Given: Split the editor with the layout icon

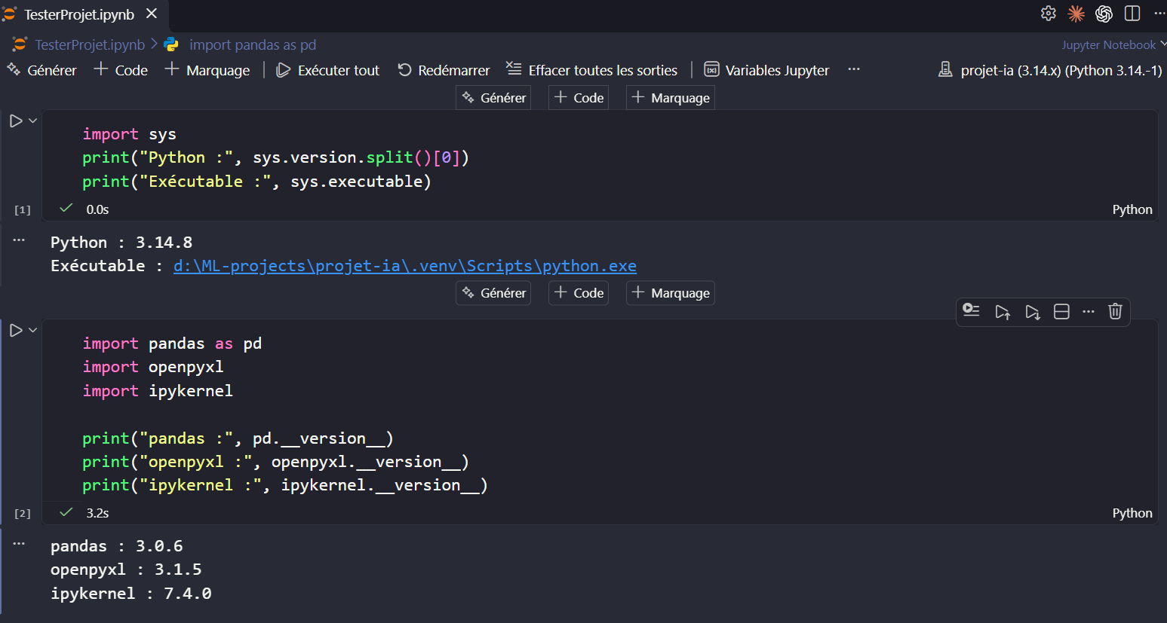Looking at the screenshot, I should [1132, 14].
